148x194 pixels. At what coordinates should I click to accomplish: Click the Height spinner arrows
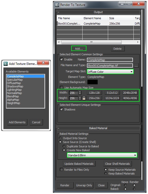point(80,98)
